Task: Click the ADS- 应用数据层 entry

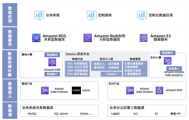Action: pos(77,63)
